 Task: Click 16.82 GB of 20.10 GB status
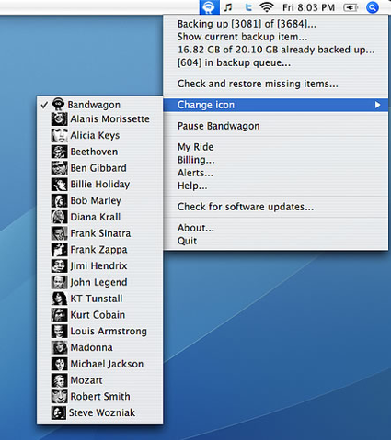click(x=276, y=50)
